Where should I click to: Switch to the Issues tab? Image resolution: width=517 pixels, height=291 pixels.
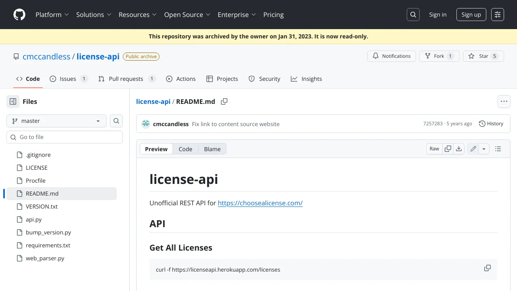tap(69, 79)
